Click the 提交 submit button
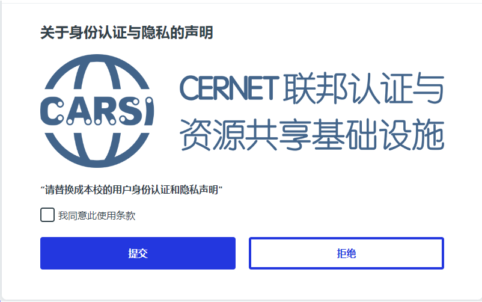 138,253
